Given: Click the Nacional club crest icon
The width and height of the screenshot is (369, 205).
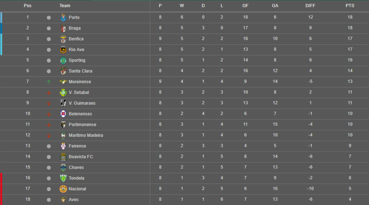Looking at the screenshot, I should 63,189.
